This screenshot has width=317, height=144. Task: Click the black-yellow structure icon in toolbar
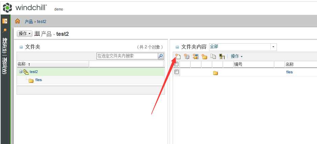point(222,56)
